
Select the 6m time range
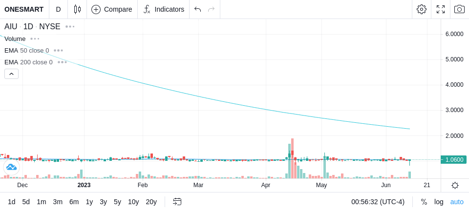click(74, 202)
